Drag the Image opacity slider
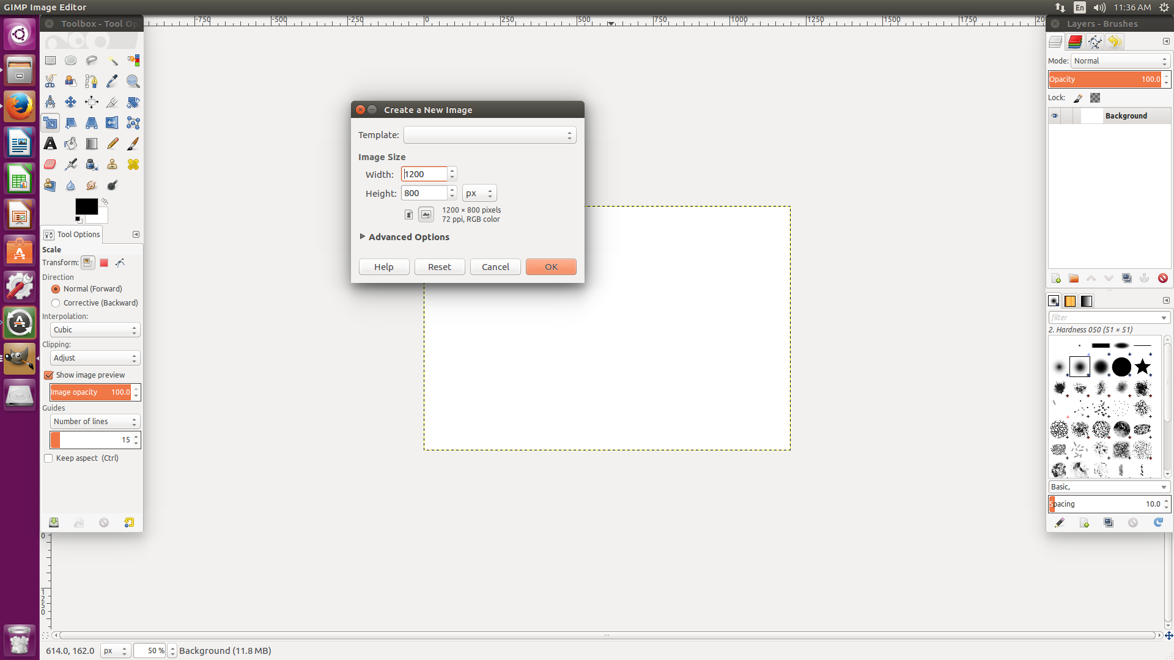This screenshot has width=1174, height=660. (x=90, y=392)
